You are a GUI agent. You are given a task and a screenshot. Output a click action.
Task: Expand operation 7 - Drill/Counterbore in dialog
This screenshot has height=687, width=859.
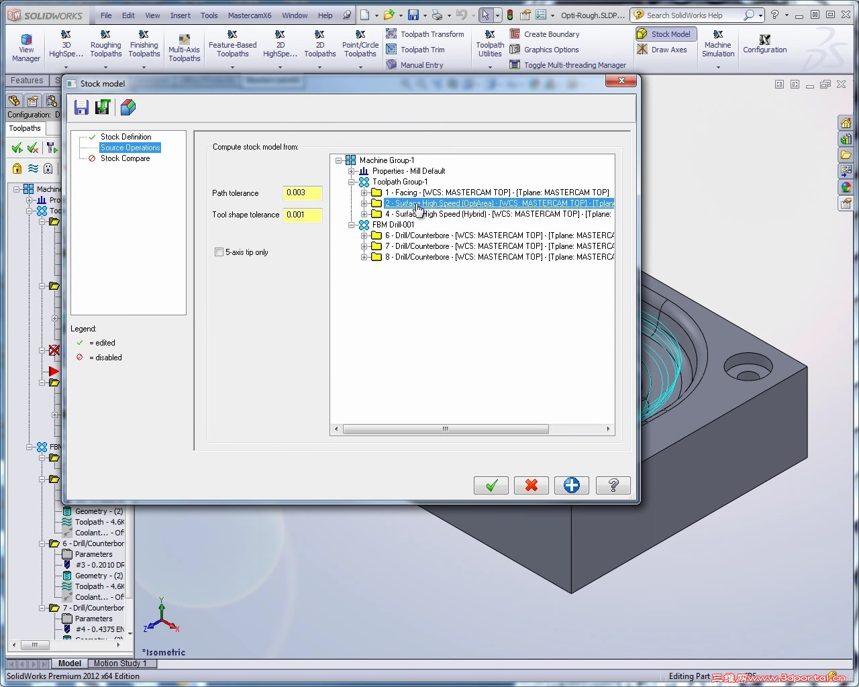coord(364,246)
